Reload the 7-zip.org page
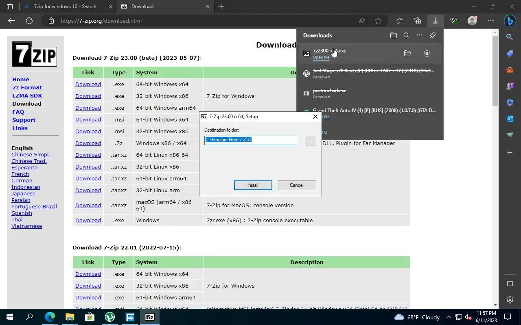Viewport: 521px width, 325px height. click(x=29, y=21)
